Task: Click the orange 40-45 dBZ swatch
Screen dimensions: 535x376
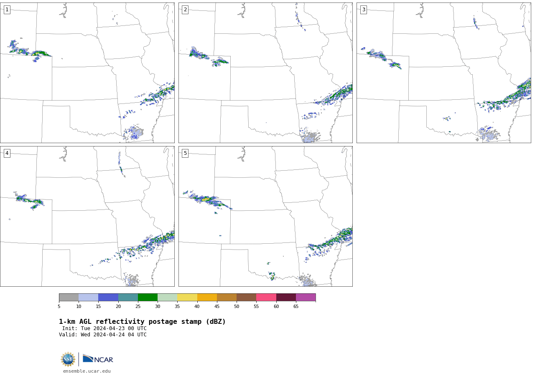Action: coord(207,298)
